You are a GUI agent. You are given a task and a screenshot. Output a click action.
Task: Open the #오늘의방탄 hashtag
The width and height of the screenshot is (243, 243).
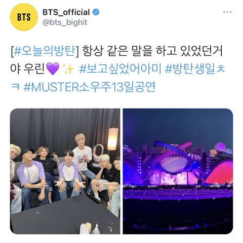pyautogui.click(x=45, y=51)
